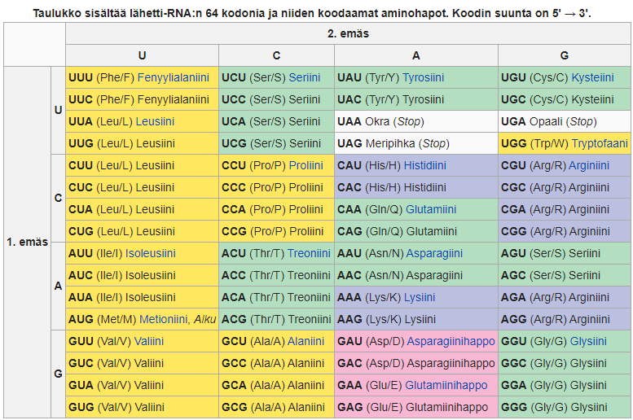This screenshot has width=633, height=420.
Task: Open the Arginiini link in CGU row
Action: click(589, 165)
